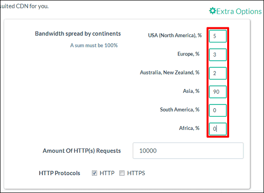Click the South America percent field
Screen dimensions: 264x193
[218, 110]
